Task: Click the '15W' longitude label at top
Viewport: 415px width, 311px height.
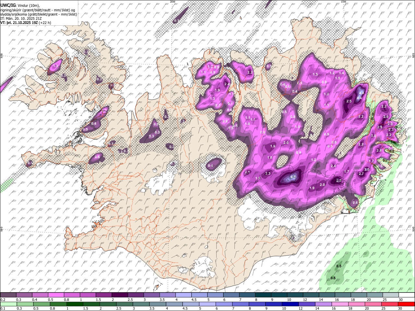Action: (x=343, y=2)
